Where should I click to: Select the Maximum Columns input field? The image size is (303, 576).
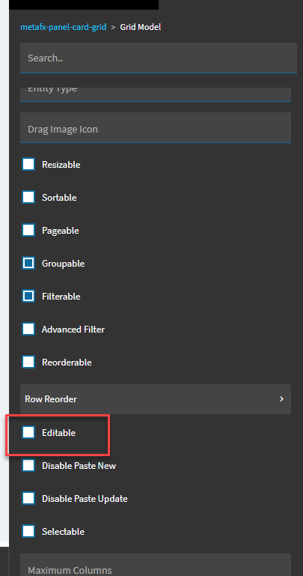point(156,565)
